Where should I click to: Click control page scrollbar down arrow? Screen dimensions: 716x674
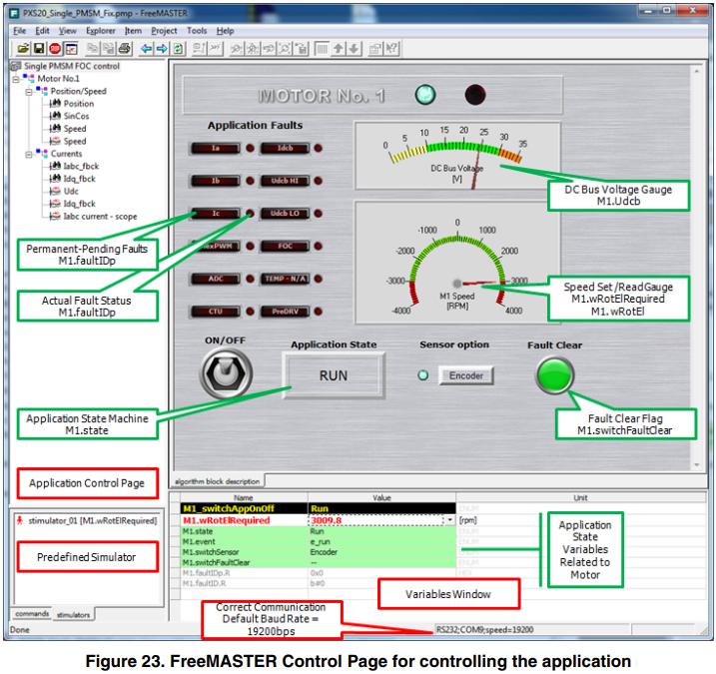[697, 465]
